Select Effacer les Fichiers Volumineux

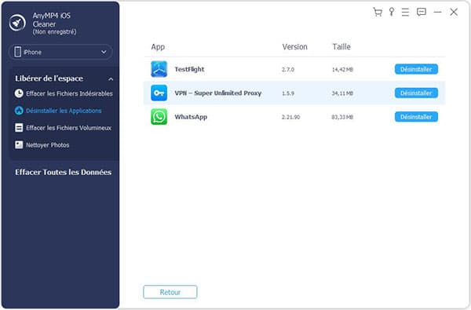(69, 128)
